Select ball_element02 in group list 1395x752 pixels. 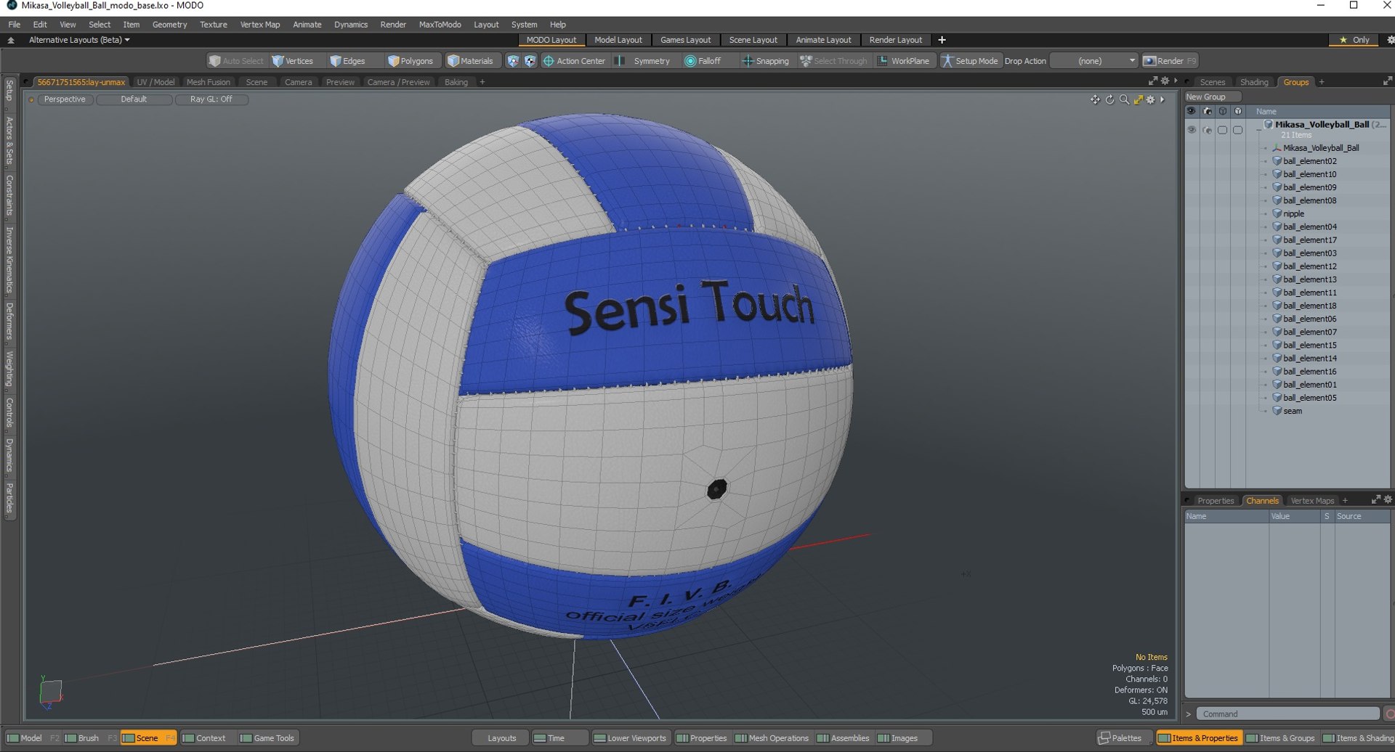(x=1309, y=161)
